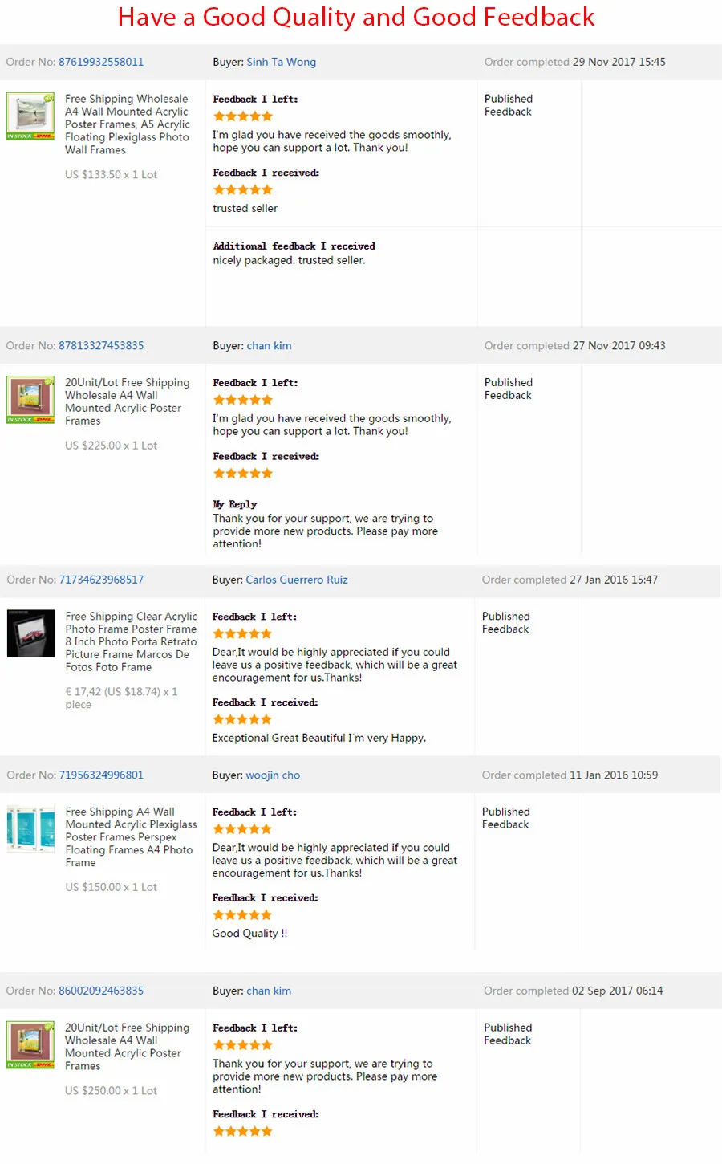The image size is (722, 1164).
Task: Open buyer woojin cho profile
Action: click(273, 775)
